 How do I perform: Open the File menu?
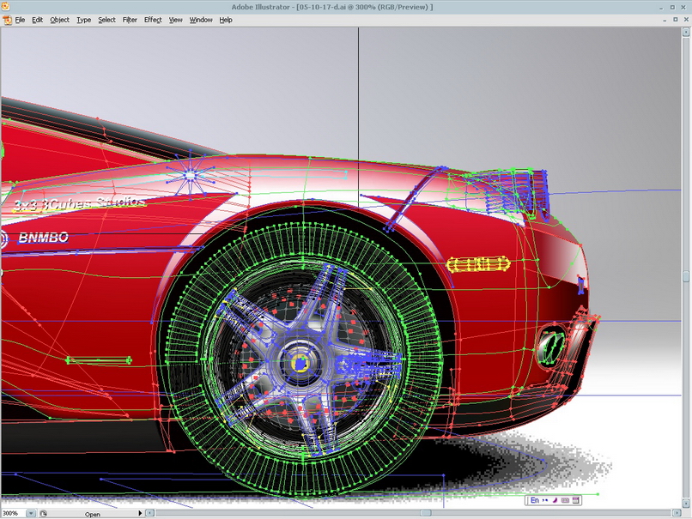(x=20, y=20)
